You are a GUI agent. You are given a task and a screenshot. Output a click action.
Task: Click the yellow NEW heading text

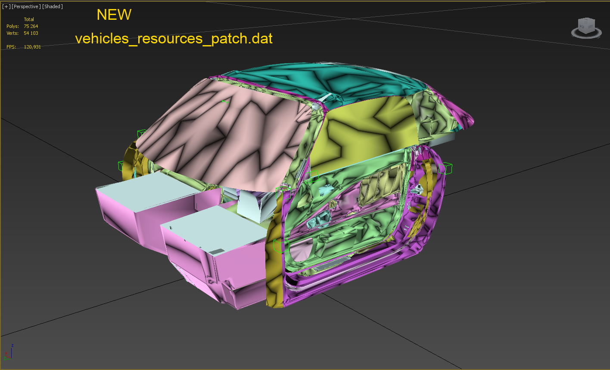coord(114,15)
